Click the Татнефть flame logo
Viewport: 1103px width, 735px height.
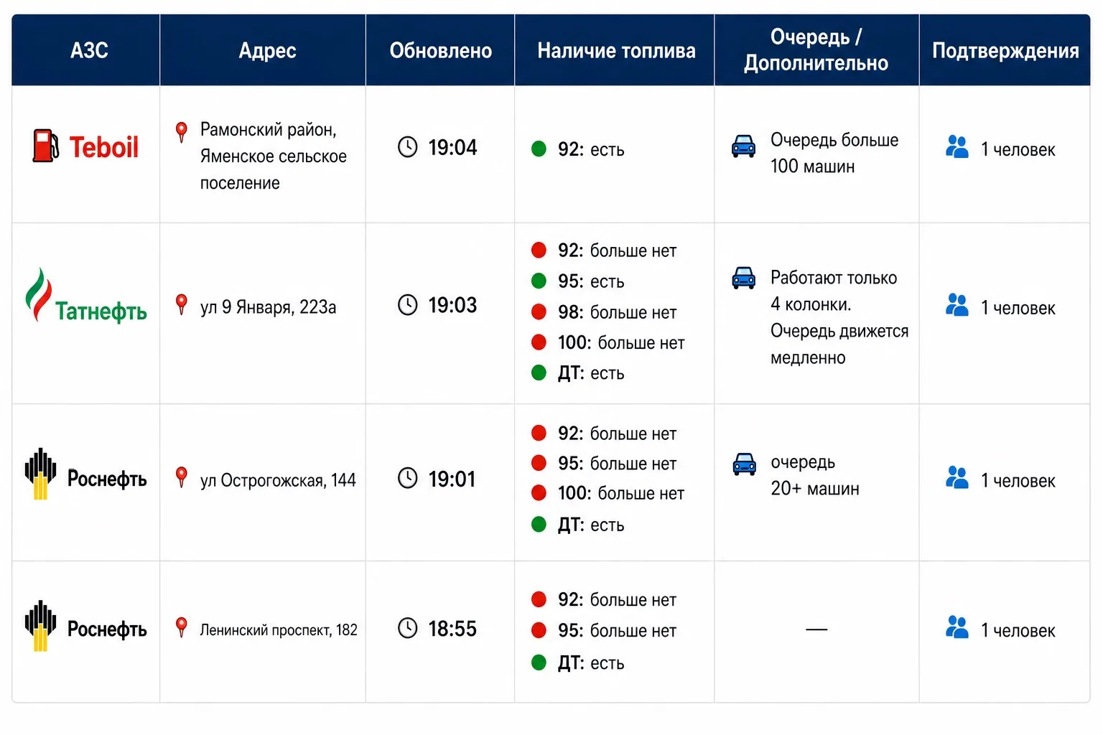(x=39, y=294)
